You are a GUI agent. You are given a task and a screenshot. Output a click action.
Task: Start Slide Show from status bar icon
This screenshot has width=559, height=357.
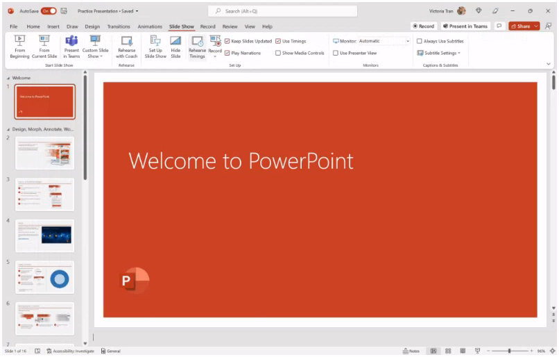[477, 351]
